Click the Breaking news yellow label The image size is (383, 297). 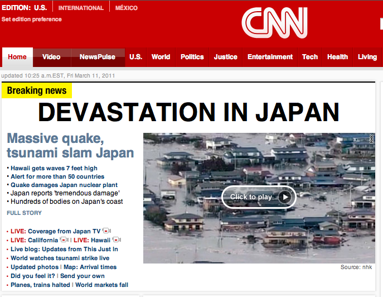(x=37, y=90)
